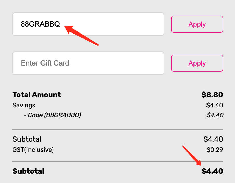The width and height of the screenshot is (235, 183).
Task: Focus the Enter Gift Card field
Action: pos(88,63)
